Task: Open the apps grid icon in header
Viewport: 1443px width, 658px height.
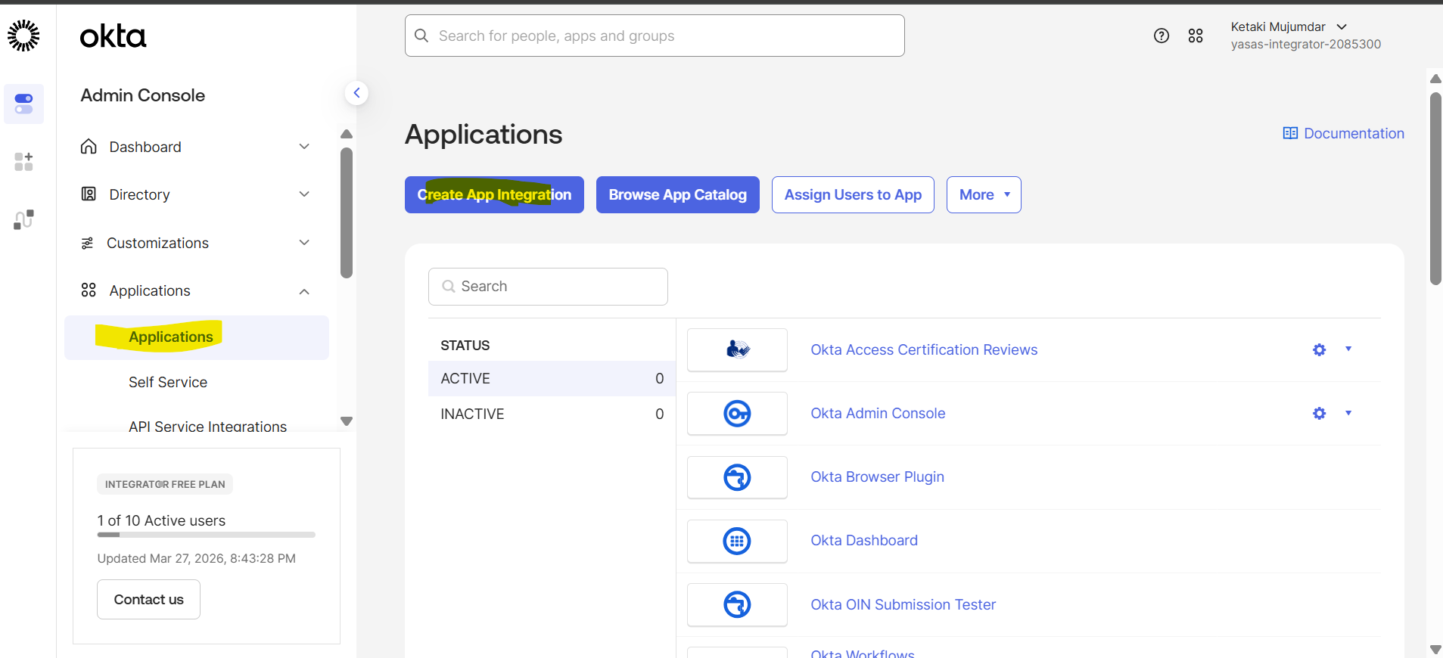Action: click(1195, 36)
